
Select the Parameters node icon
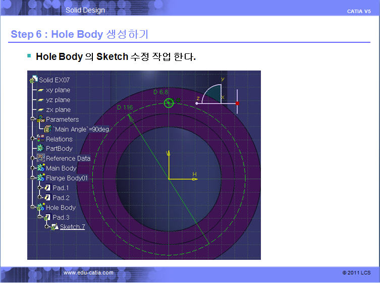[x=41, y=119]
